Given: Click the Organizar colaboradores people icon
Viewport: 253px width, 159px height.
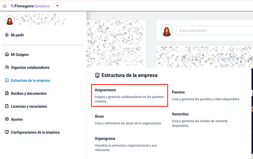Looking at the screenshot, I should [7, 67].
